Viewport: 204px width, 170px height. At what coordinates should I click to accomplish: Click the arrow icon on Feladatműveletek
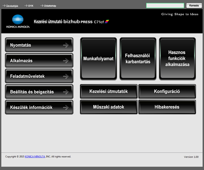point(66,76)
